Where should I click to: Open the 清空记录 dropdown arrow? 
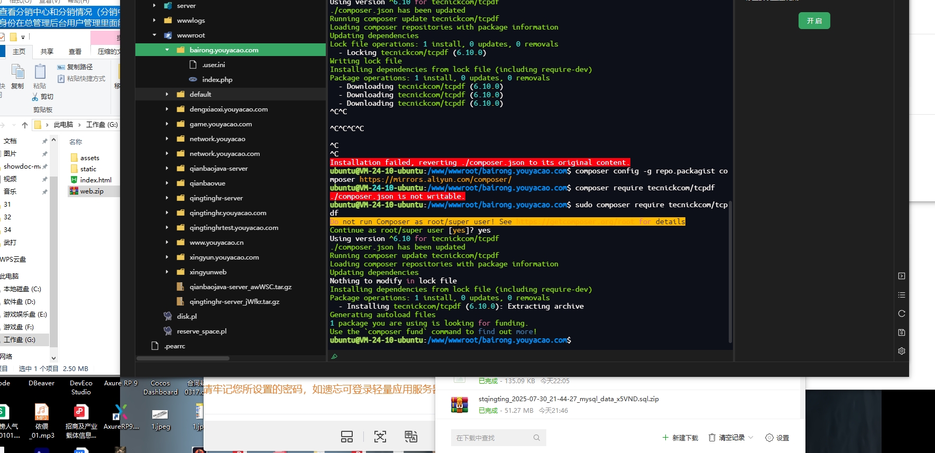750,438
